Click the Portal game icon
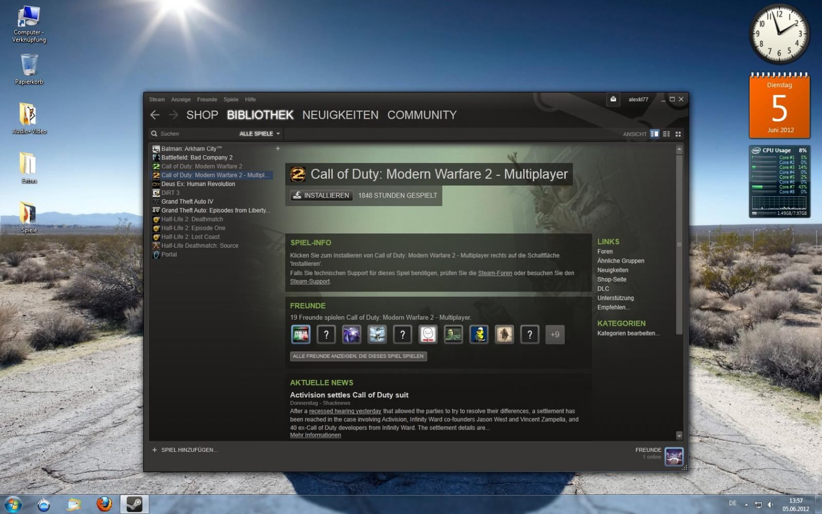The width and height of the screenshot is (822, 514). [156, 254]
